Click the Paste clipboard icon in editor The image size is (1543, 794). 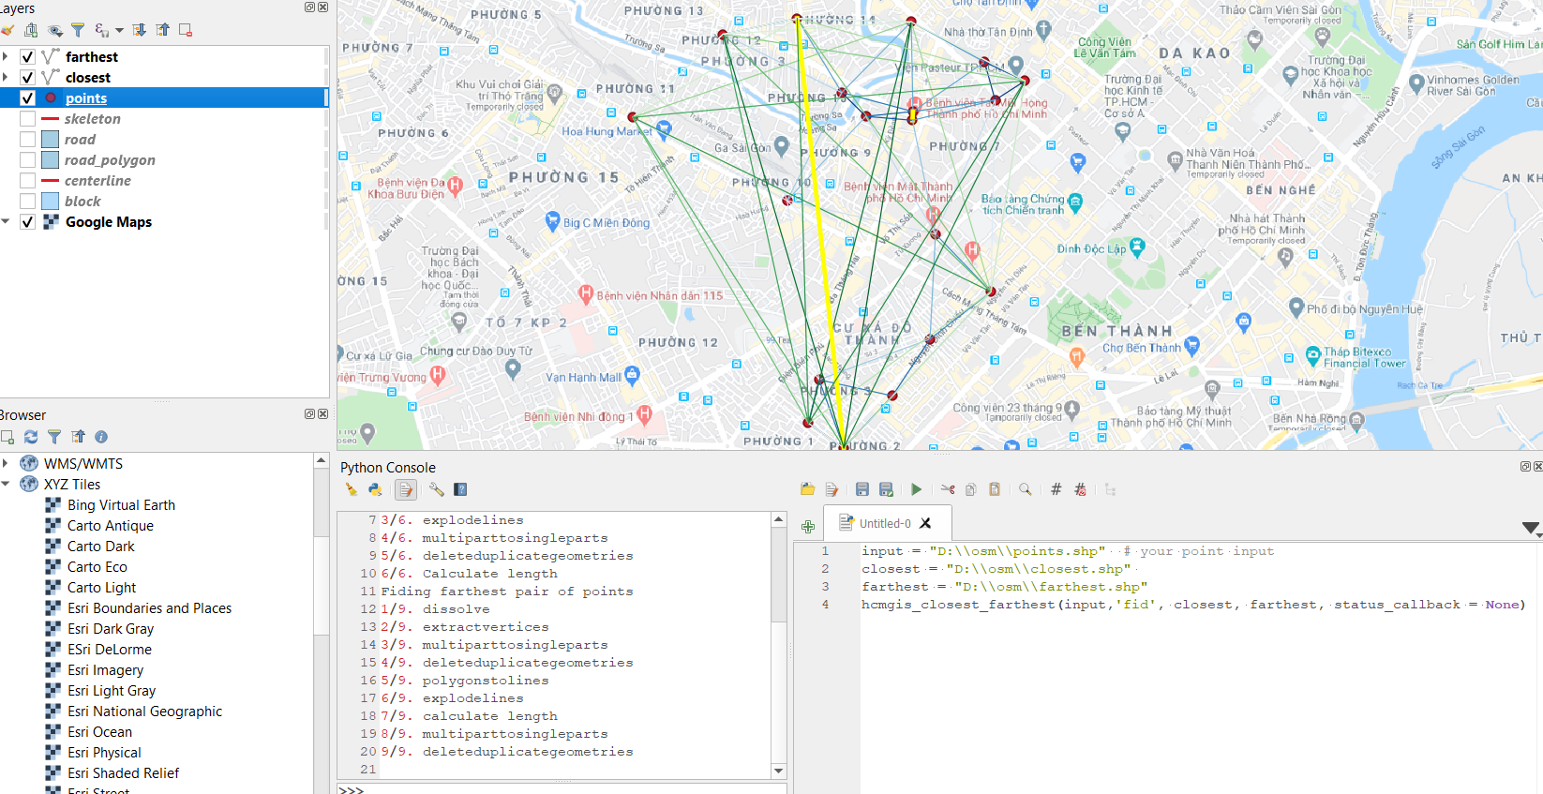tap(995, 489)
